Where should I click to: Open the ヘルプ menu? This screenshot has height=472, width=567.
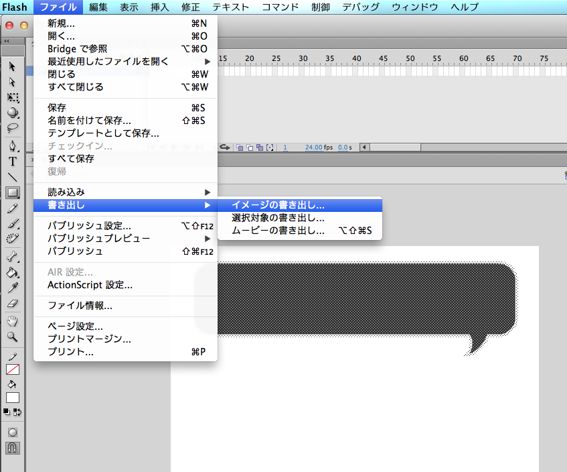click(x=465, y=7)
